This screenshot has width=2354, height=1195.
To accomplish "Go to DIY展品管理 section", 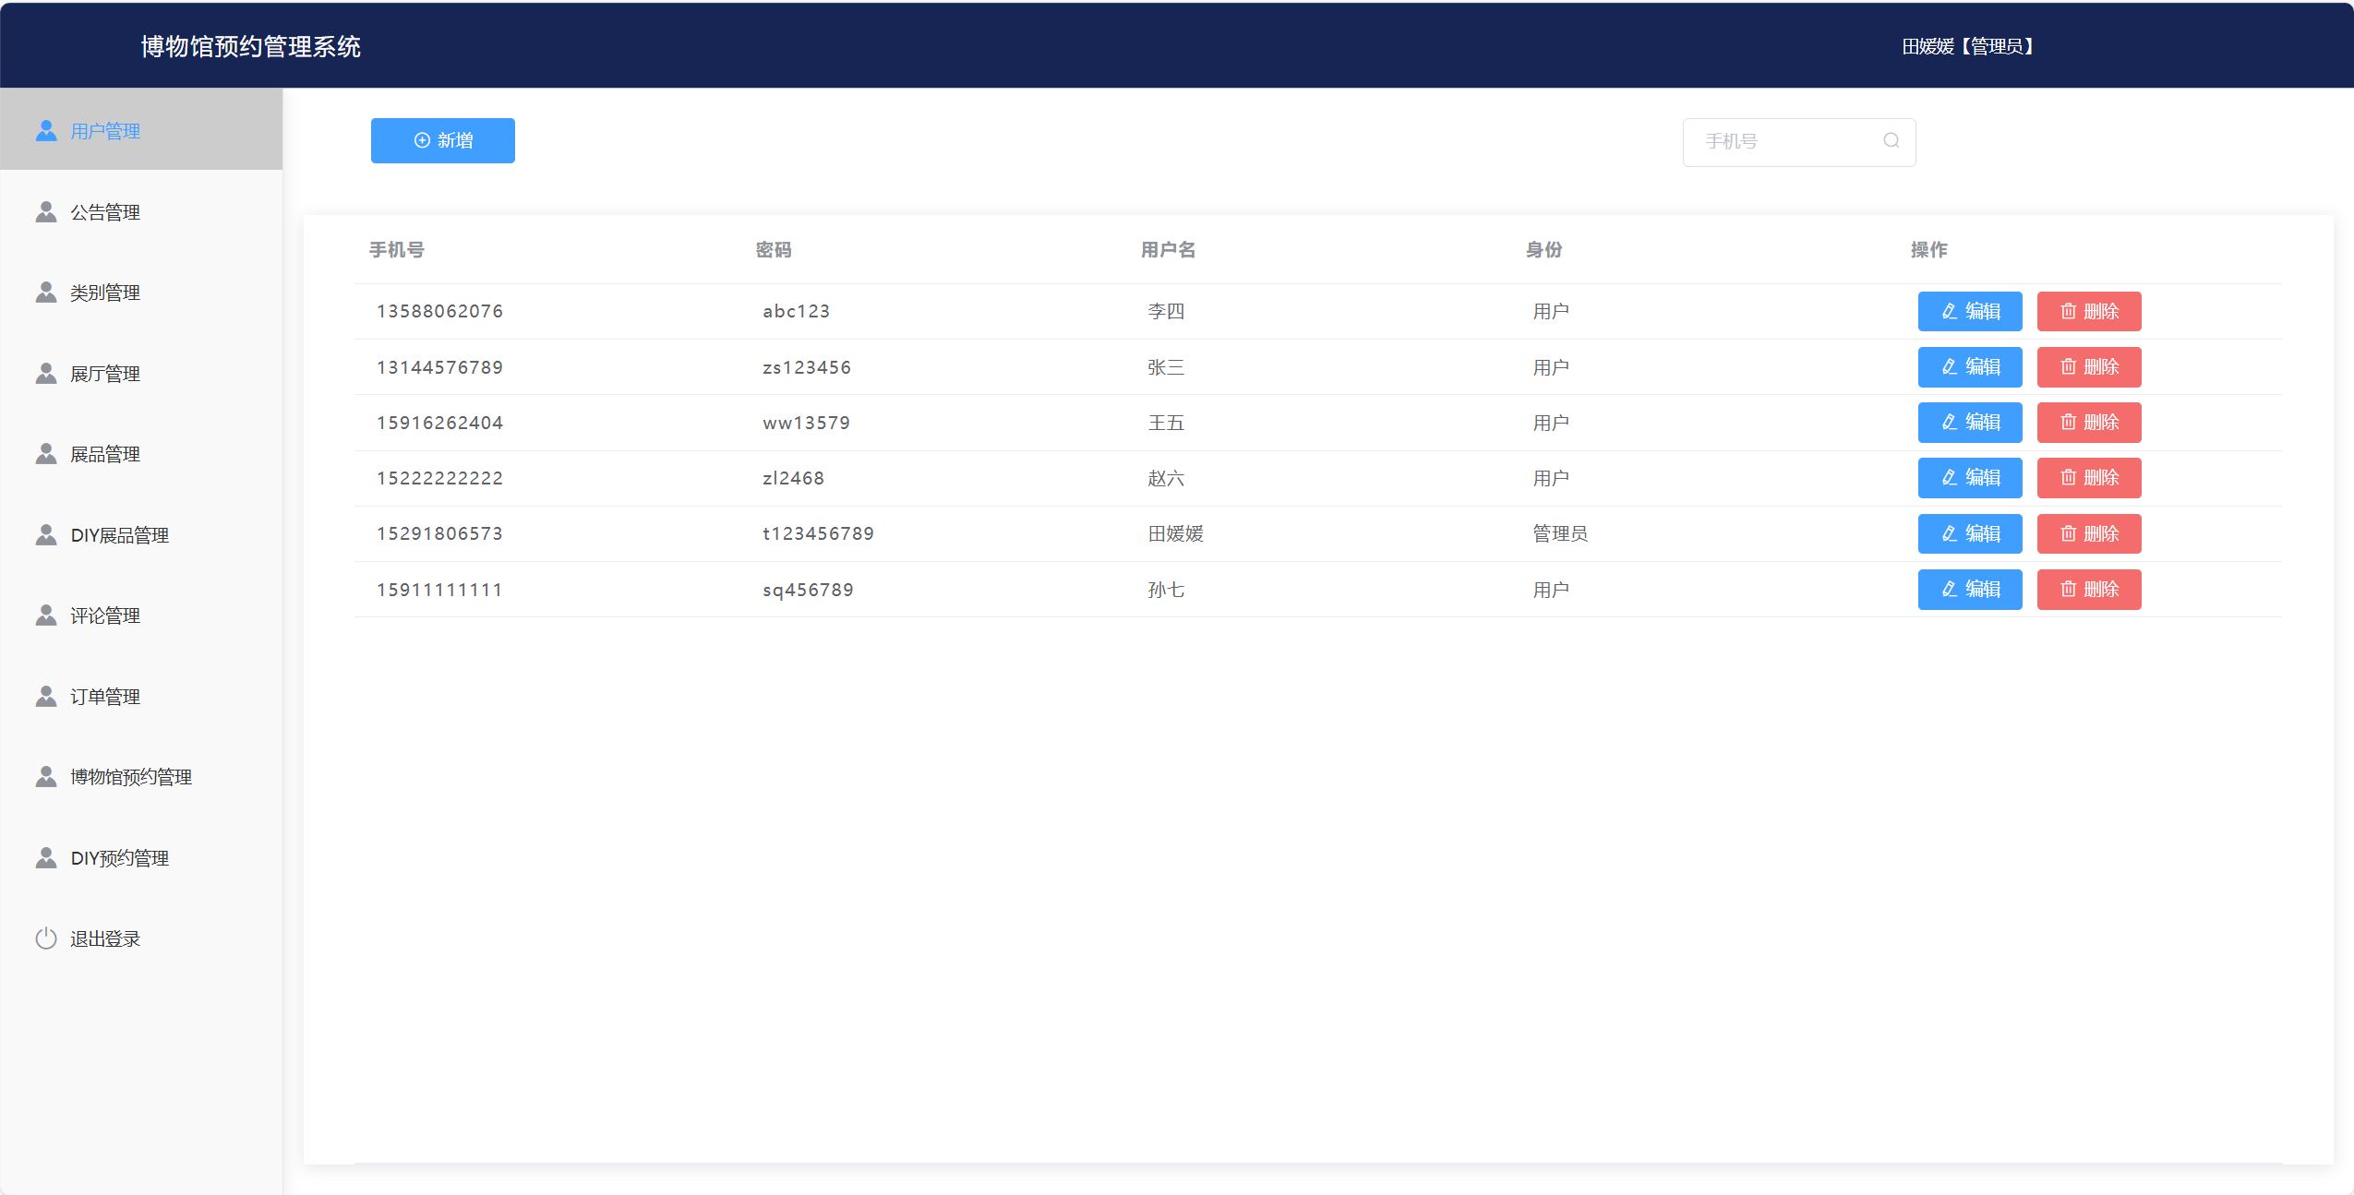I will [x=119, y=535].
